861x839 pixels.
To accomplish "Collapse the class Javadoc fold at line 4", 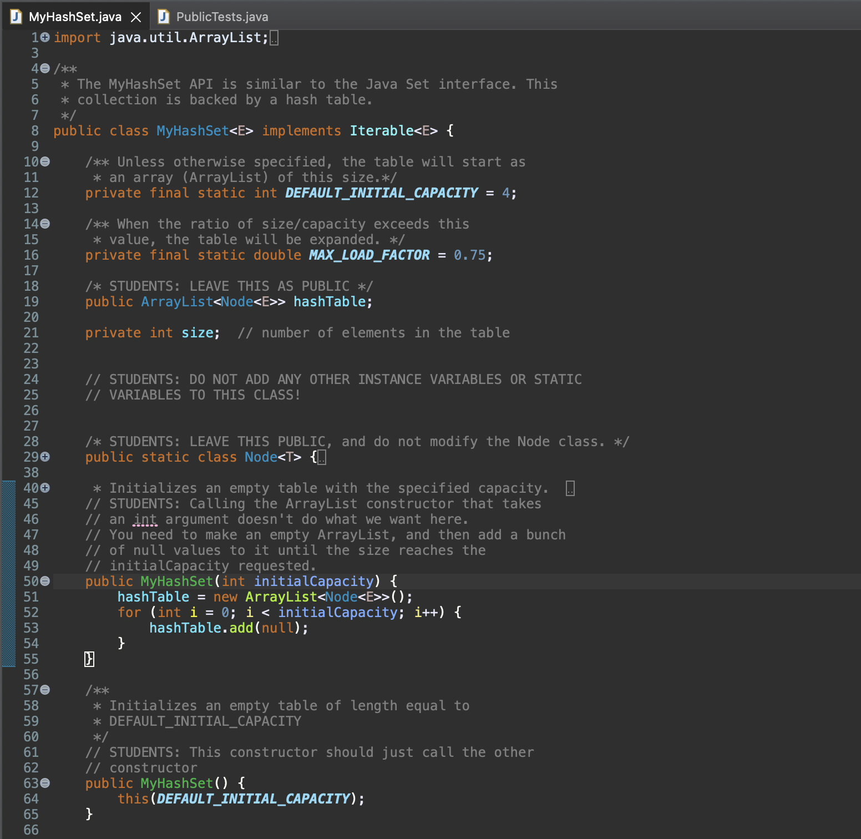I will [x=45, y=68].
